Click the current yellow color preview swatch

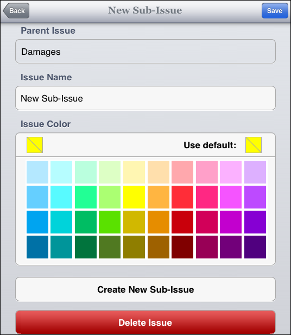(x=35, y=145)
